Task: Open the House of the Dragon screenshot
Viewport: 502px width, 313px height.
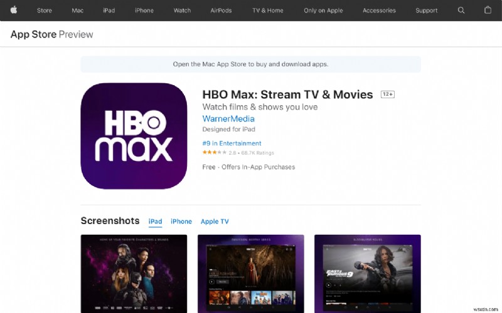Action: click(x=250, y=274)
